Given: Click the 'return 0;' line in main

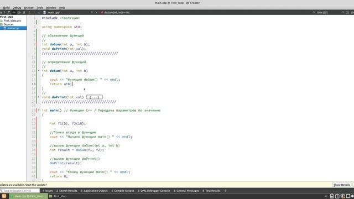Looking at the screenshot, I should click(59, 176).
